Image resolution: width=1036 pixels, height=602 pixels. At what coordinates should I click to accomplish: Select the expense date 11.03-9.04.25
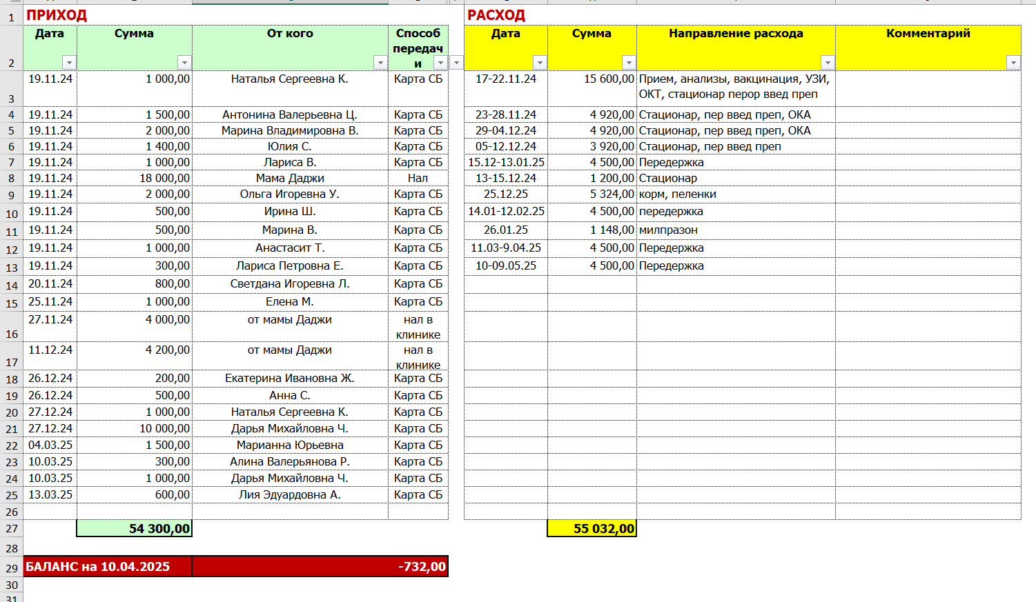[506, 248]
